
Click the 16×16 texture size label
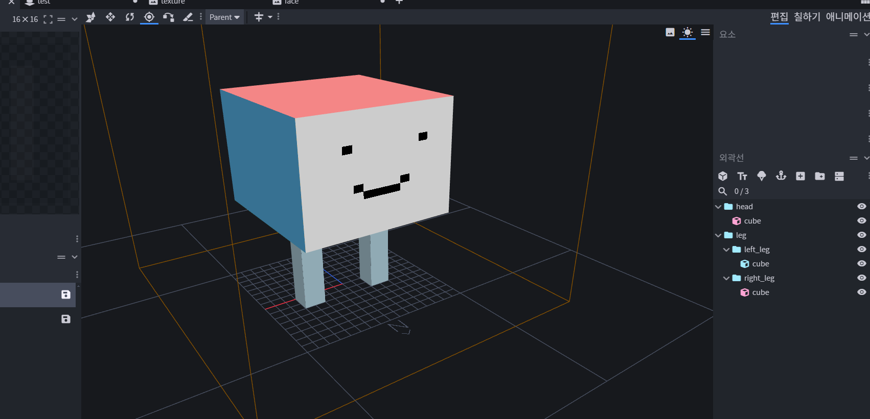[x=25, y=19]
